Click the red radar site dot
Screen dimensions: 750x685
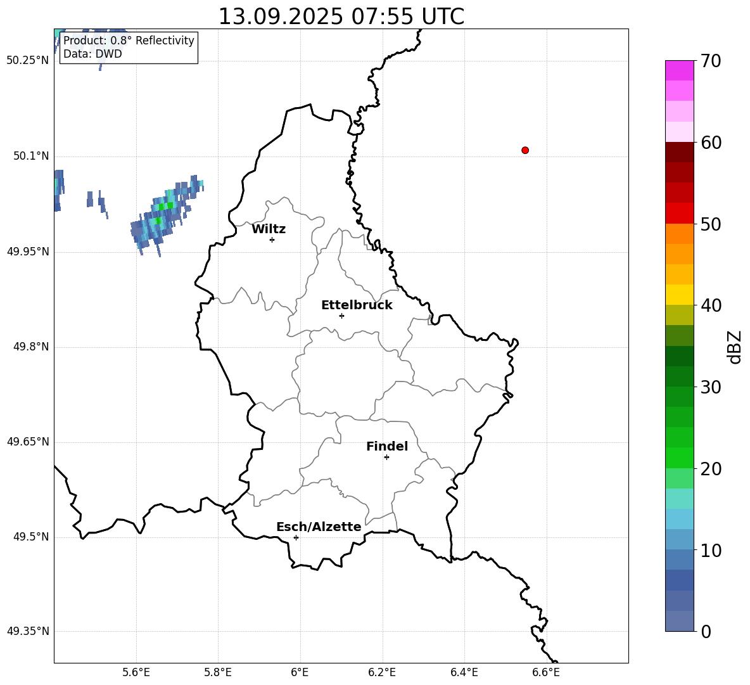pyautogui.click(x=525, y=150)
